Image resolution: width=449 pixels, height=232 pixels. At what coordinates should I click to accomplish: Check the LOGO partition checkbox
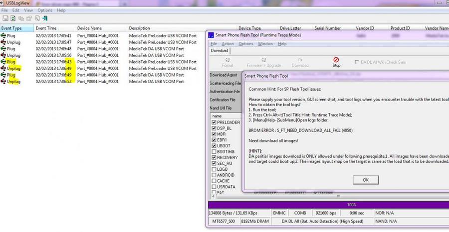tap(214, 169)
